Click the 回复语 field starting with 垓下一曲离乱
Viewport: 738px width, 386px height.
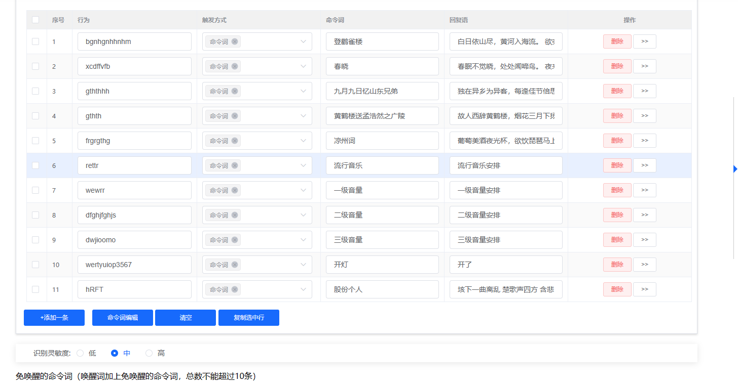pos(506,289)
